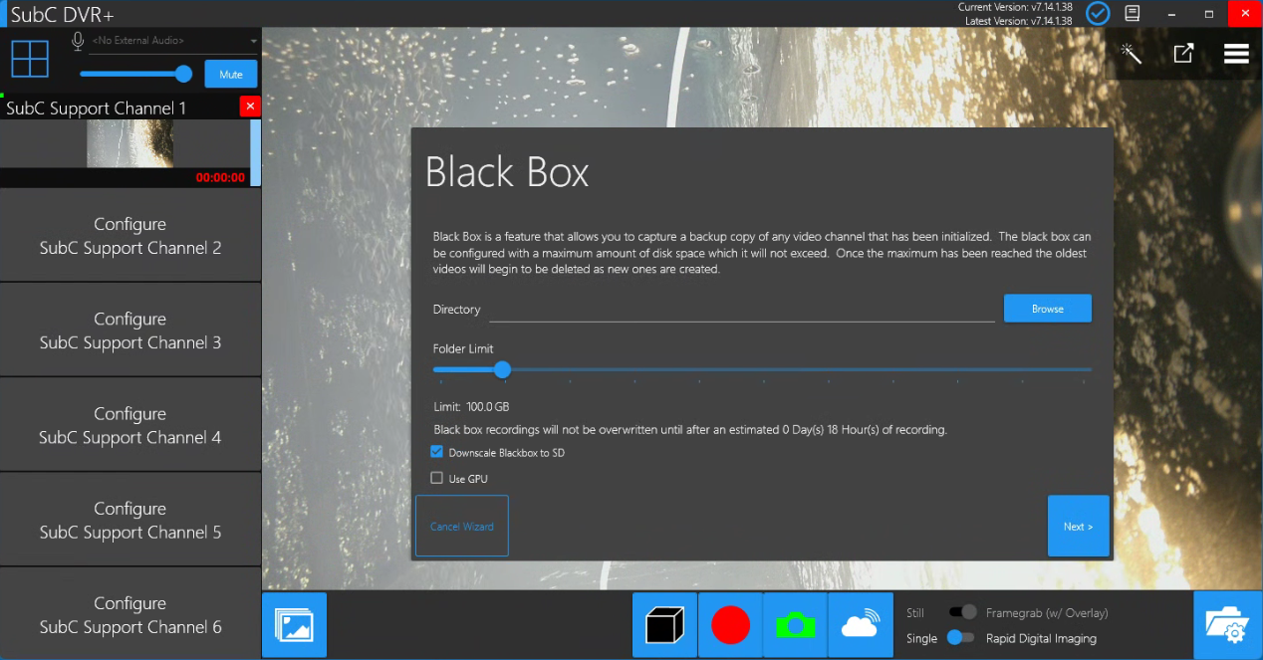Image resolution: width=1263 pixels, height=660 pixels.
Task: Click the Folder Limit slider handle
Action: click(x=503, y=369)
